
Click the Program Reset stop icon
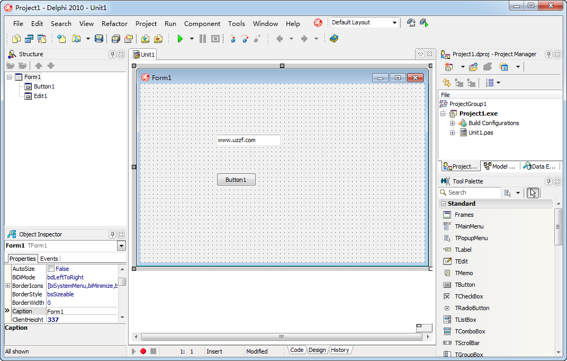click(x=215, y=39)
